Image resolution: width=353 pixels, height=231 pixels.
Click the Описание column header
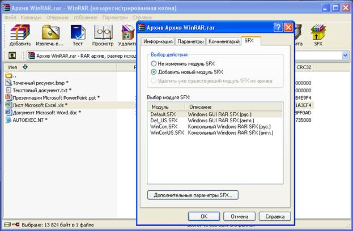coord(233,107)
